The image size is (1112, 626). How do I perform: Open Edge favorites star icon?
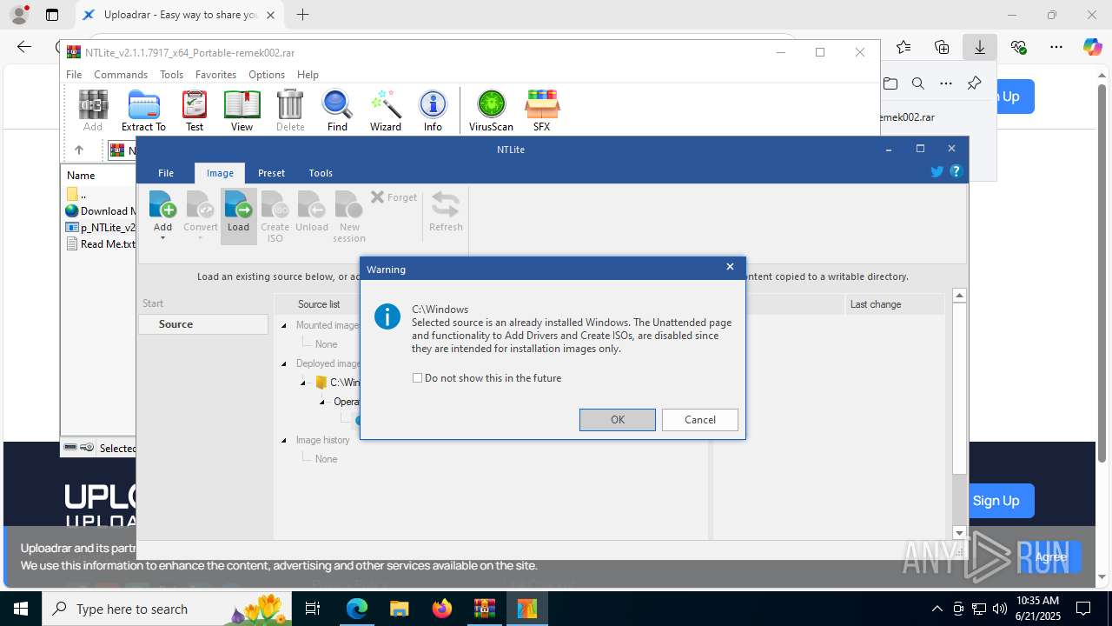click(903, 47)
